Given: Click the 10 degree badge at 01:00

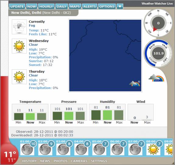Looking at the screenshot, I should click(33, 144).
